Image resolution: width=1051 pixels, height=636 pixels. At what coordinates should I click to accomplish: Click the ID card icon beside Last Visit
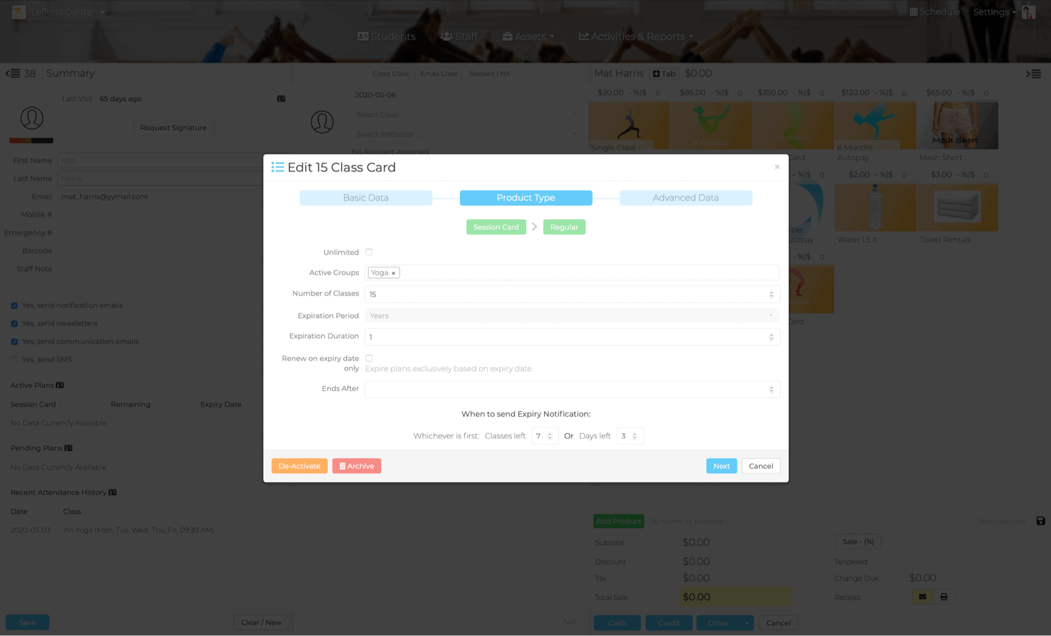click(x=281, y=99)
